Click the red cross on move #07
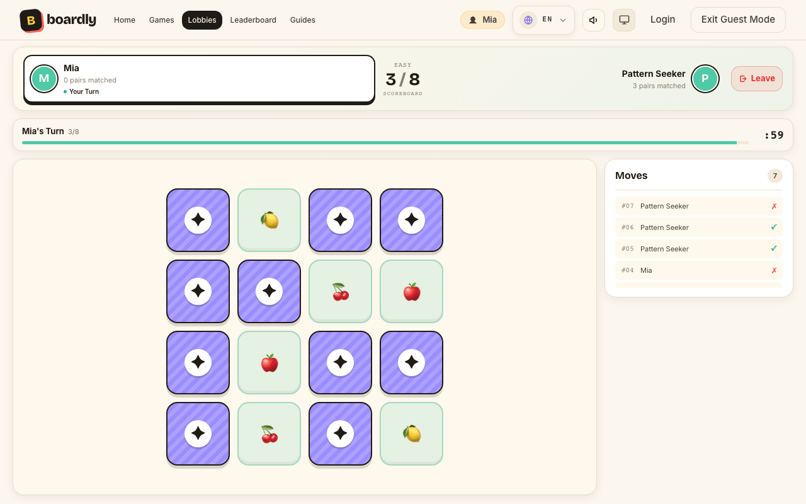This screenshot has height=504, width=806. click(774, 206)
